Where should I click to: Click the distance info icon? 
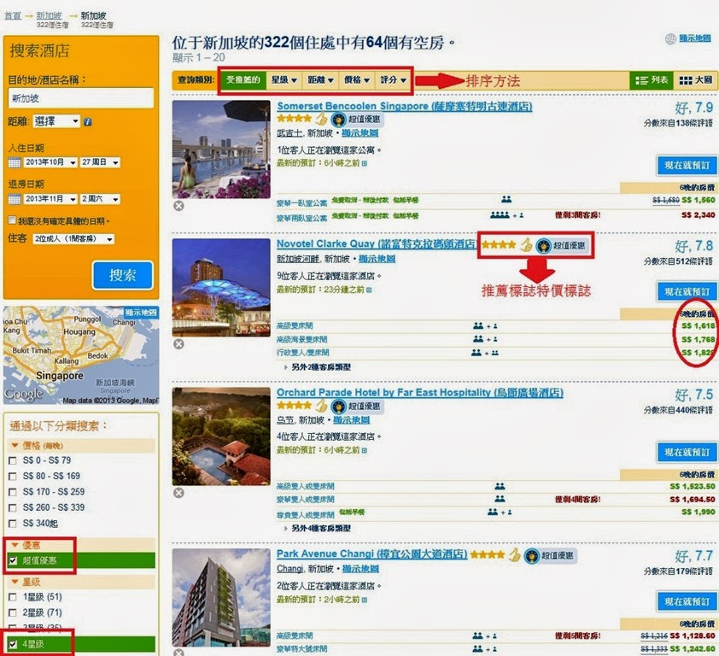tap(88, 122)
